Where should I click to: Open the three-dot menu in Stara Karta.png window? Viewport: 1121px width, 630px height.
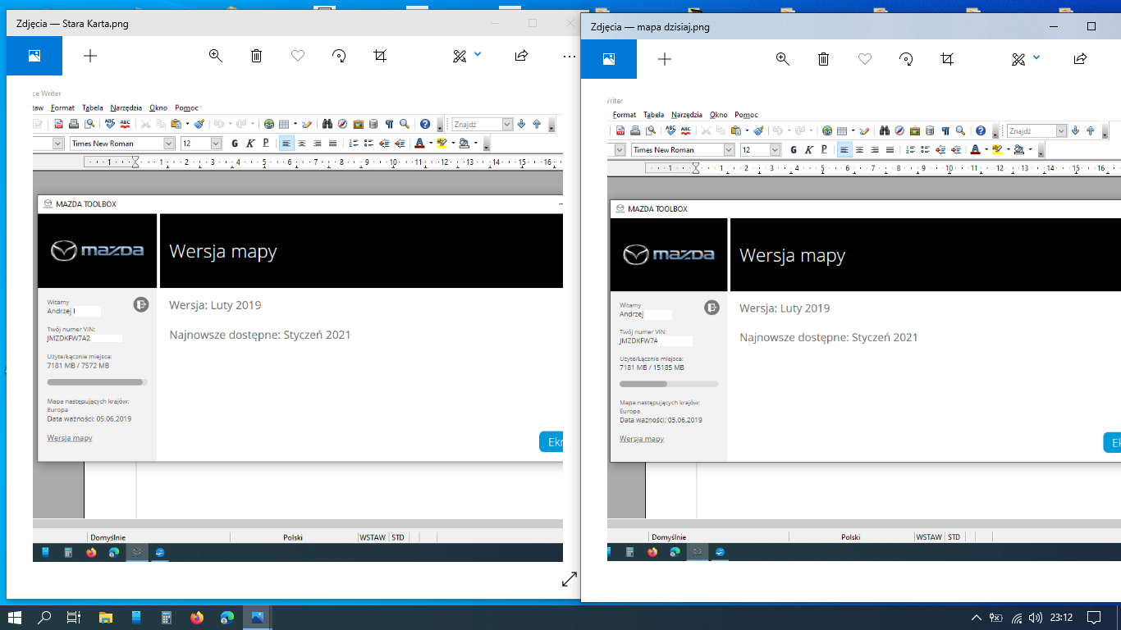[569, 56]
